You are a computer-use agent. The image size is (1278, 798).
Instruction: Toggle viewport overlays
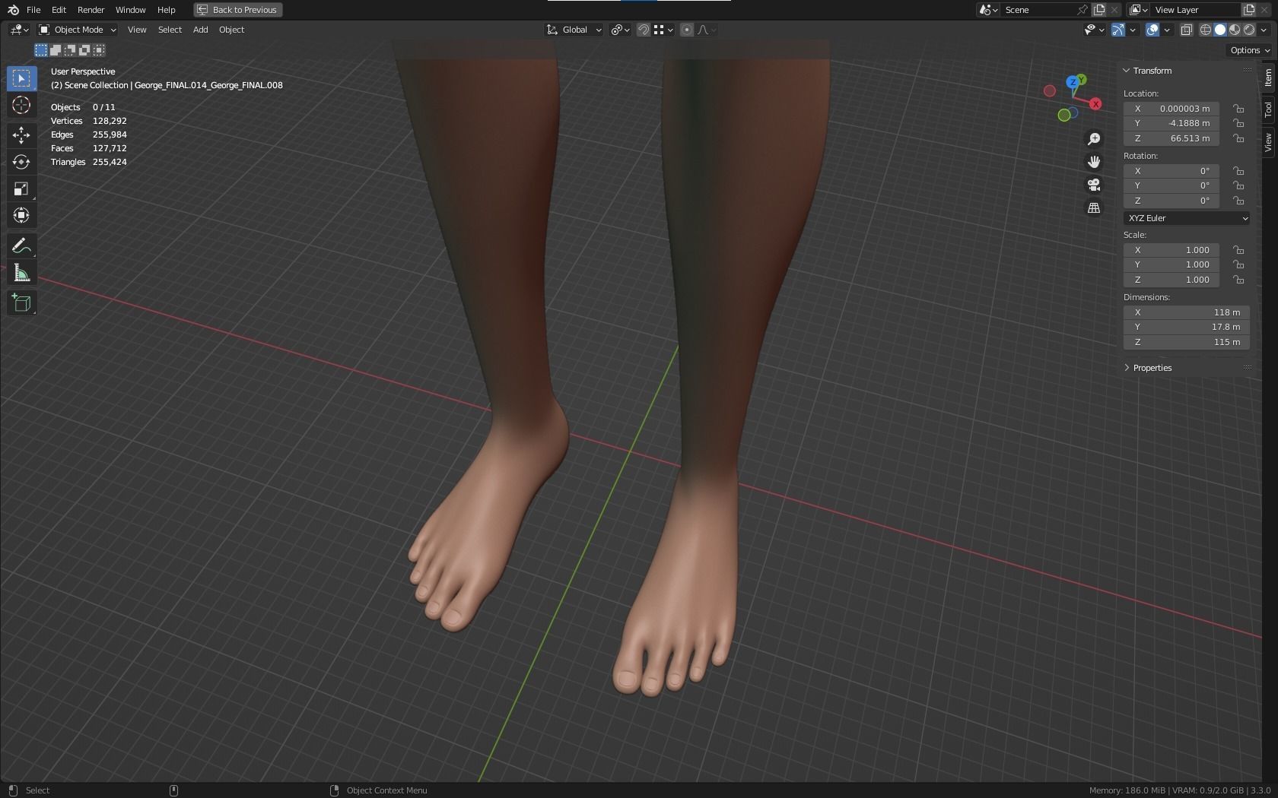1152,30
